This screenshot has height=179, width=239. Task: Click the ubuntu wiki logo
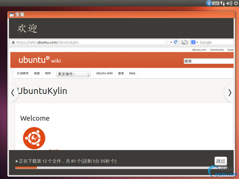point(40,60)
